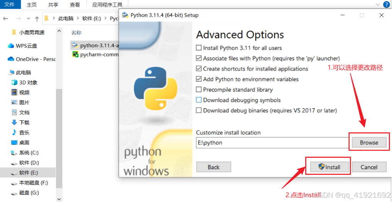
Task: Click the 桌面 desktop icon
Action: pos(14,143)
